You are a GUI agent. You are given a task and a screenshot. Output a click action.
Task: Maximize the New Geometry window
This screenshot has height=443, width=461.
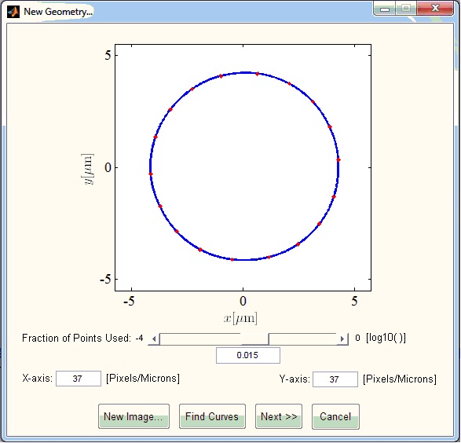pyautogui.click(x=406, y=8)
